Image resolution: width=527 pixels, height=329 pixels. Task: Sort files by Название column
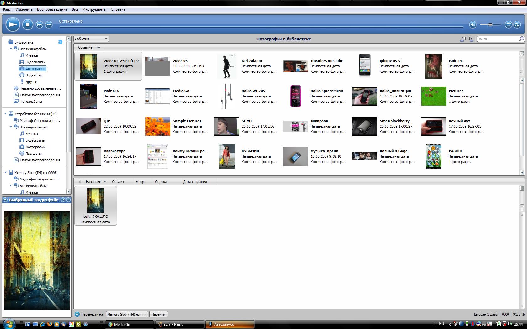click(96, 182)
